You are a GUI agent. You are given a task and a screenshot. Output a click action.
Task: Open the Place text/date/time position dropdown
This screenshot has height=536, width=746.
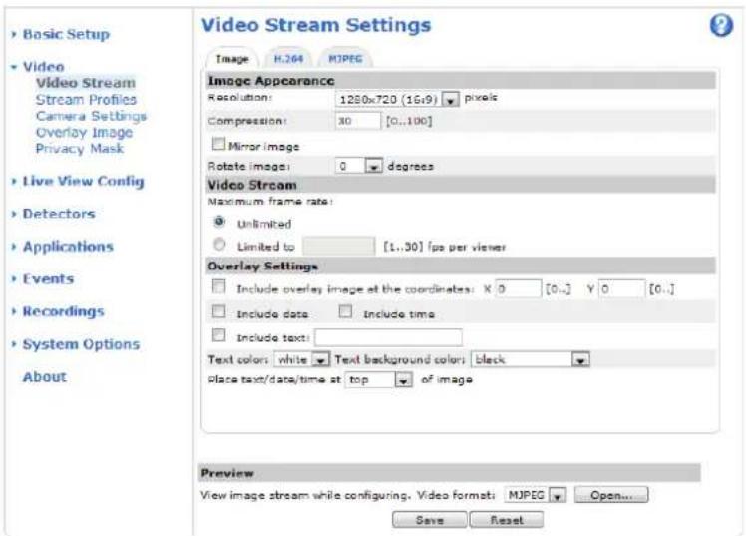point(379,380)
